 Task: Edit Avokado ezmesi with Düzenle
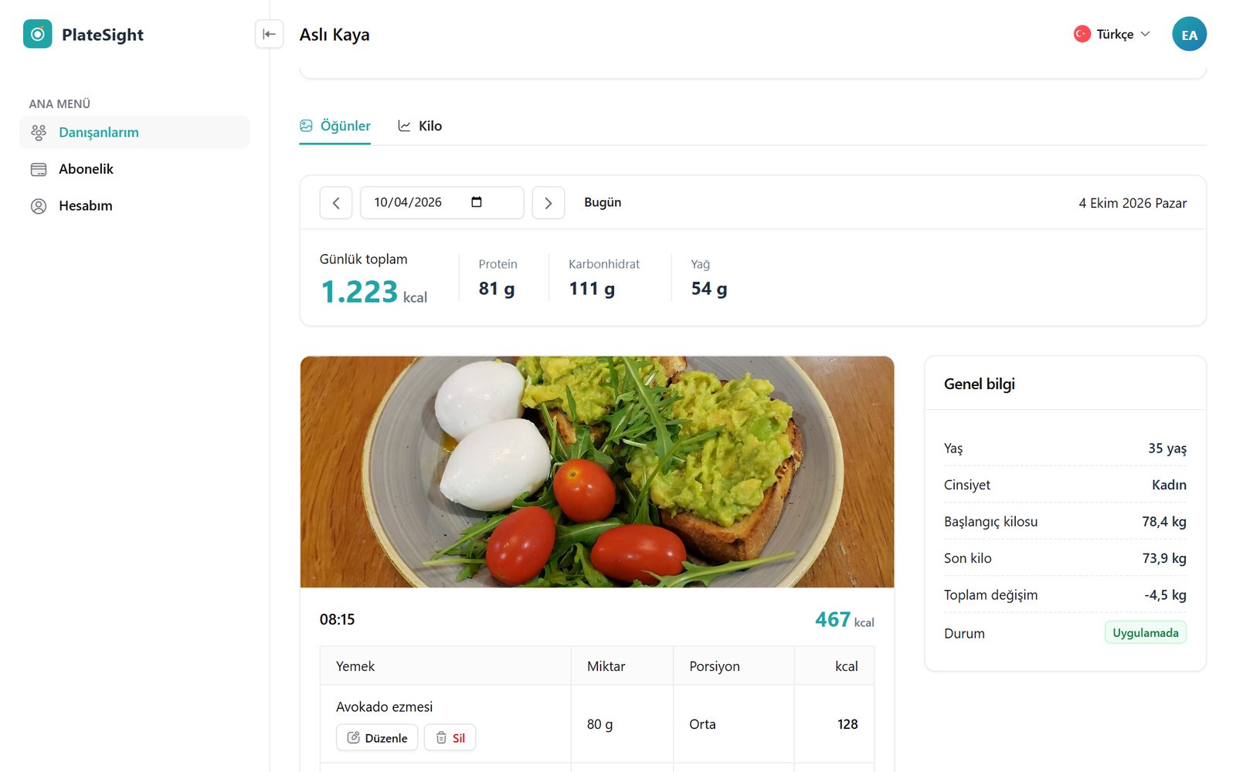pyautogui.click(x=377, y=737)
